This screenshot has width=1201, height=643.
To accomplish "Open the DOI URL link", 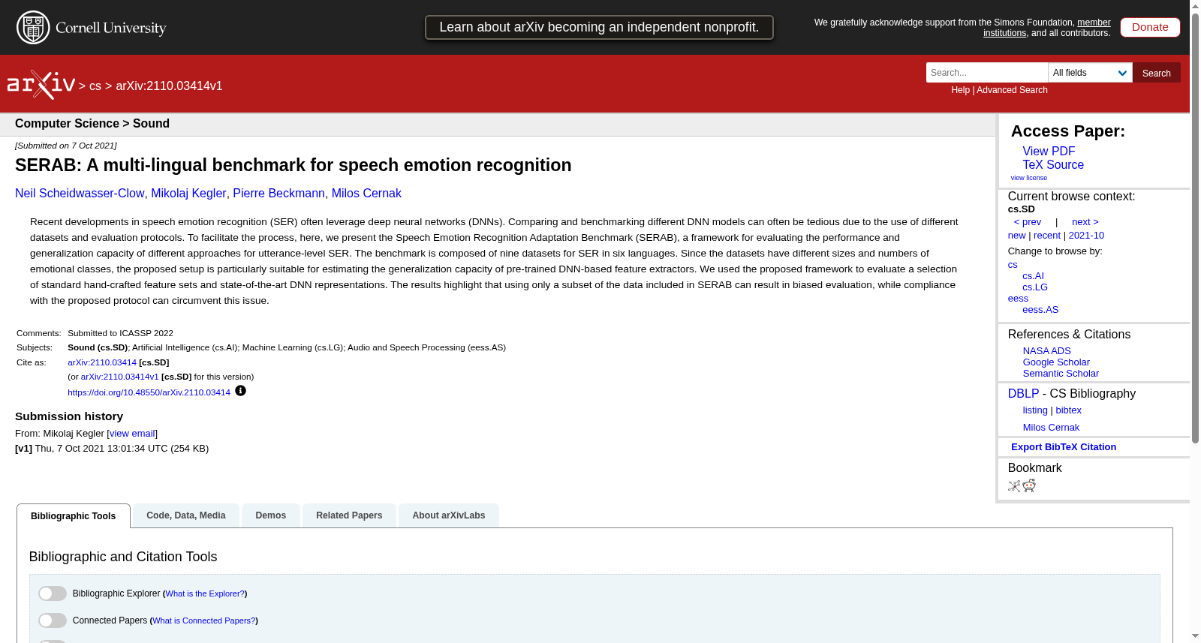I will [149, 392].
